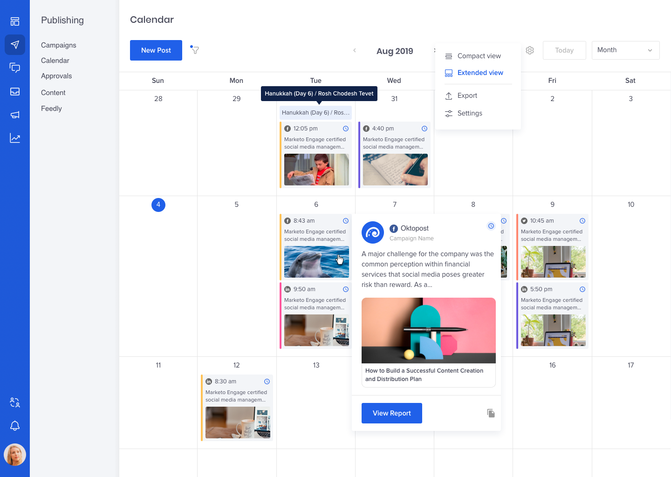Image resolution: width=671 pixels, height=477 pixels.
Task: Select Compact view option
Action: (479, 56)
